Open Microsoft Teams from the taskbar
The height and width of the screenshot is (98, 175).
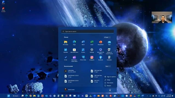coord(50,96)
